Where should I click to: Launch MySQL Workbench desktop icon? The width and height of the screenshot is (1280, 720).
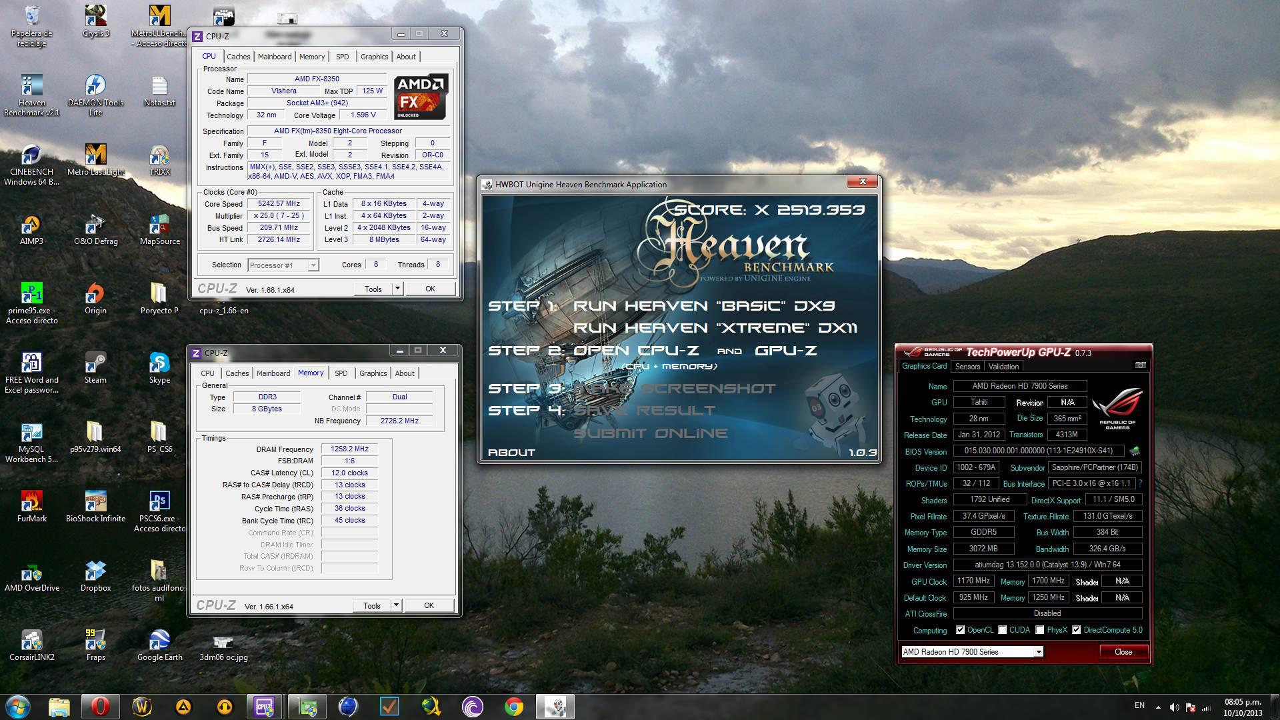click(31, 442)
